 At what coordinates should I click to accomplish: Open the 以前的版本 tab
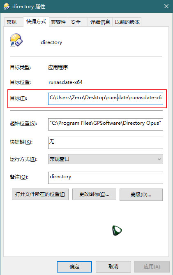click(x=127, y=22)
